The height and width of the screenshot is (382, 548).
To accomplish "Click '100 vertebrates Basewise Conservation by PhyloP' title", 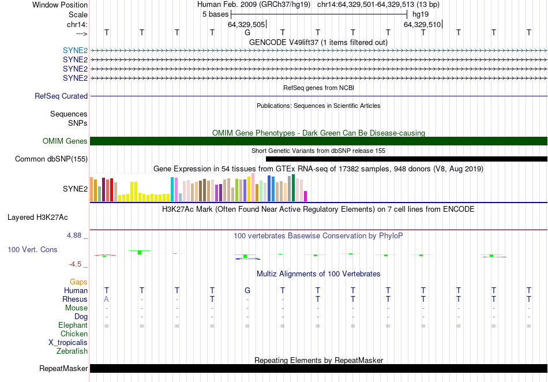I will pyautogui.click(x=318, y=236).
